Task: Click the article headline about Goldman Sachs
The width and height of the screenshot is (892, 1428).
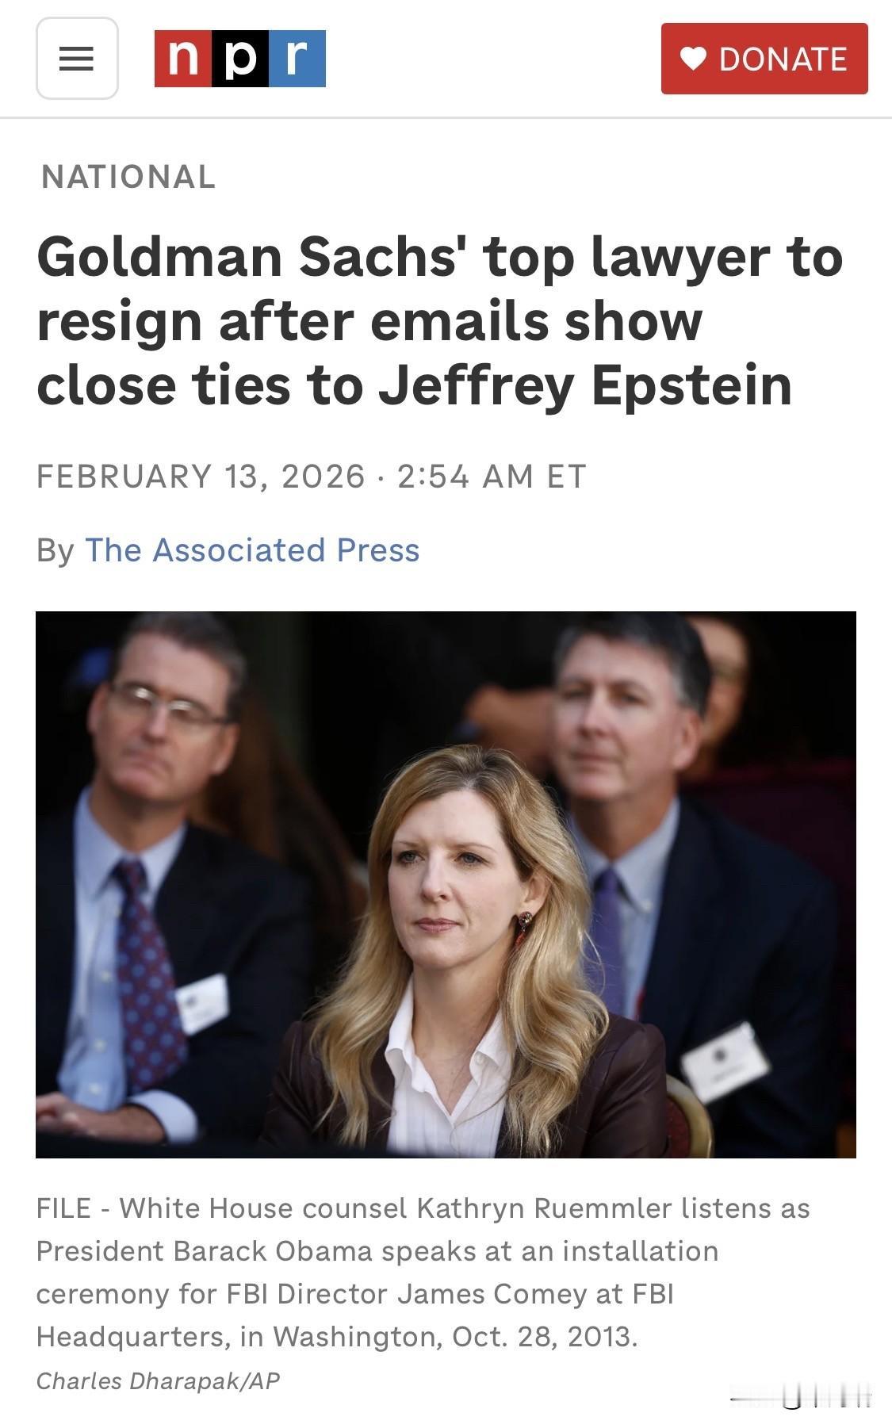Action: pyautogui.click(x=439, y=321)
